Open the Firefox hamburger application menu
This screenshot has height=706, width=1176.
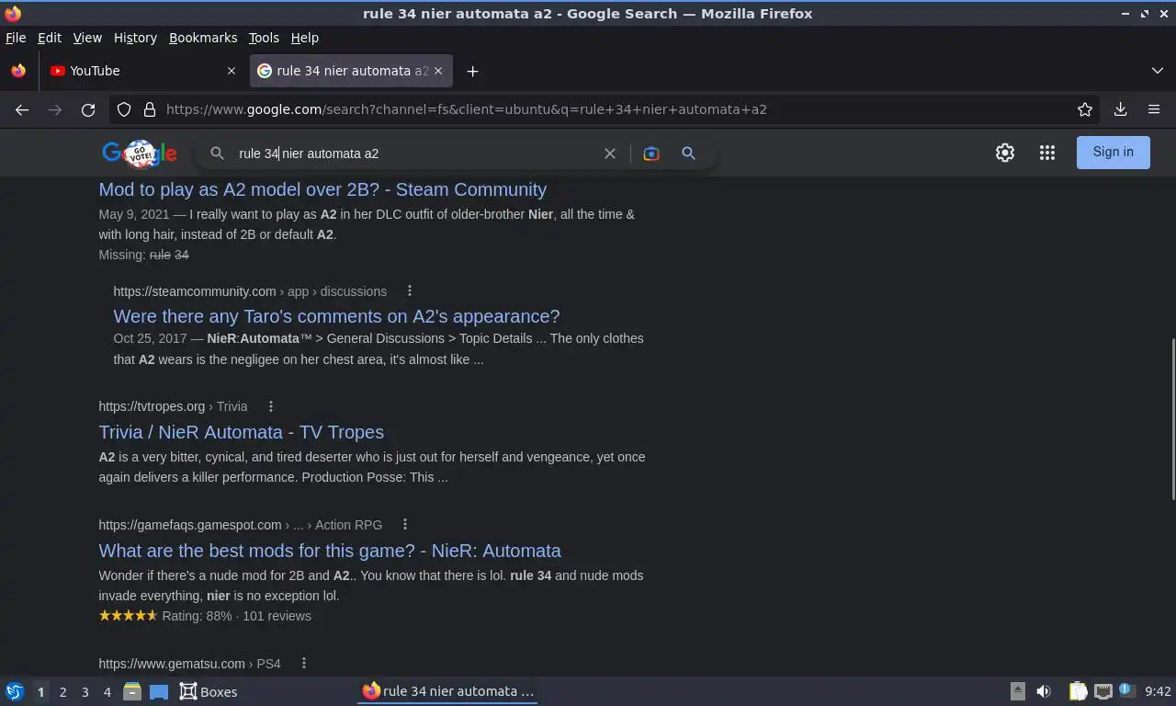1154,109
